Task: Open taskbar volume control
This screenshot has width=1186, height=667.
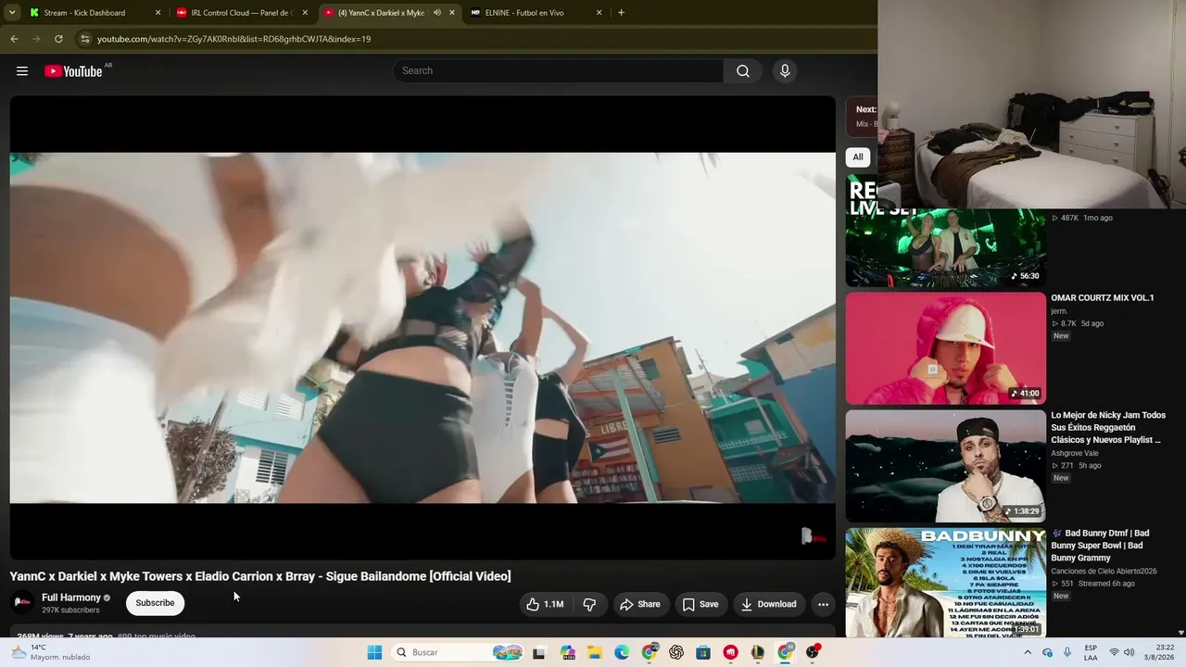Action: click(1129, 652)
